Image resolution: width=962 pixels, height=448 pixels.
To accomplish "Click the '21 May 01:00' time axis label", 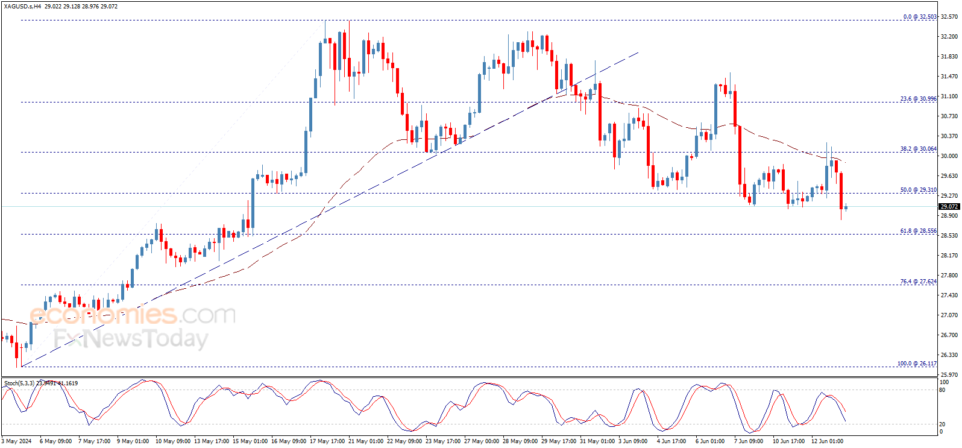I will tap(366, 441).
